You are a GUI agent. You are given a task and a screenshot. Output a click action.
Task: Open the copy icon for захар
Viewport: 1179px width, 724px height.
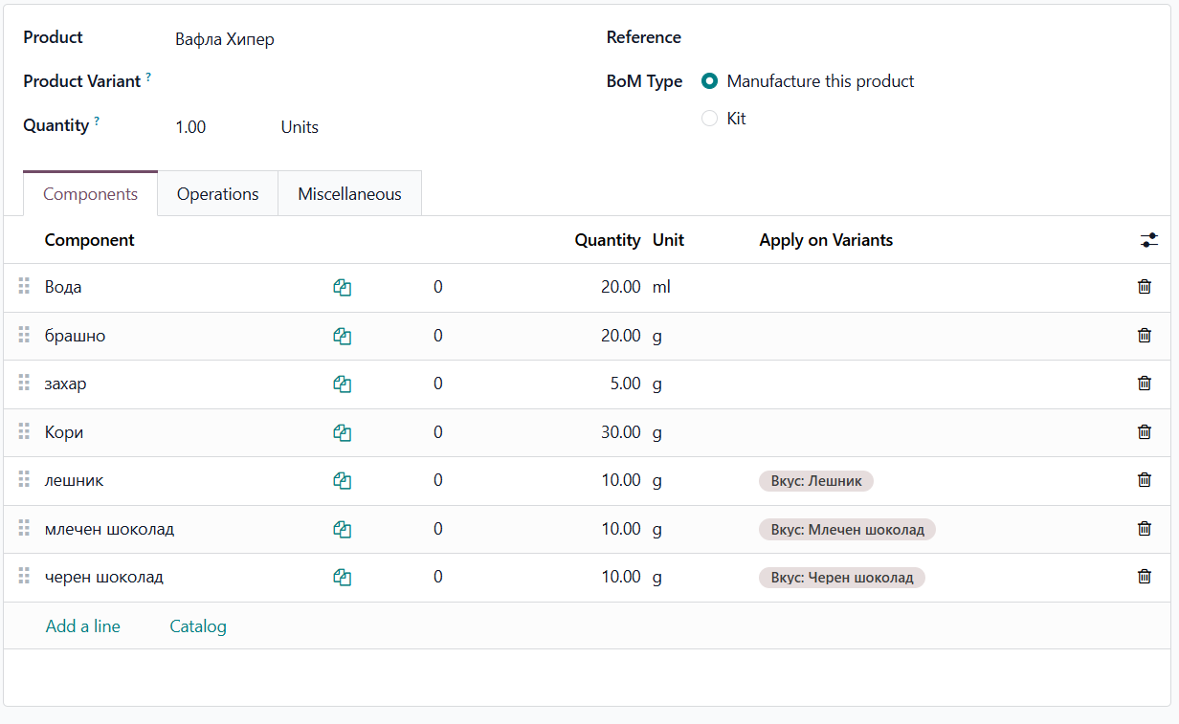point(343,384)
